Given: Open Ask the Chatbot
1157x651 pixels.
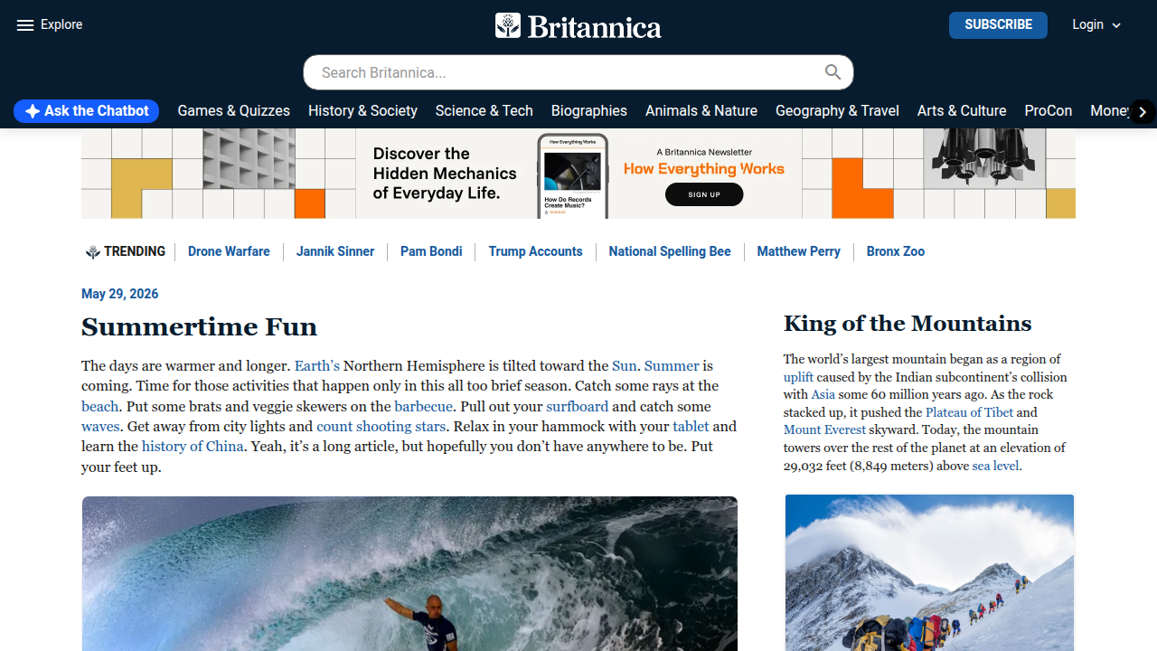Looking at the screenshot, I should 87,111.
